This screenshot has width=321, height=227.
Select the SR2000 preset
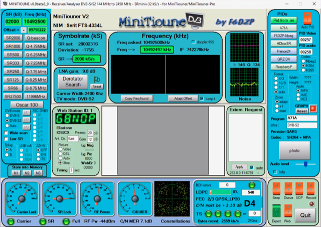point(13,38)
